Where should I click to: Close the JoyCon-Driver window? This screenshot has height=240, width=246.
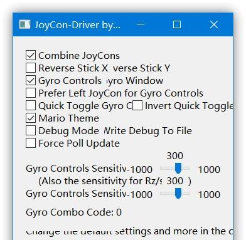(x=214, y=24)
